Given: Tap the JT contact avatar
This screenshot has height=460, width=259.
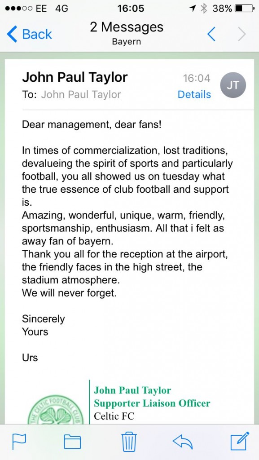Looking at the screenshot, I should tap(233, 85).
